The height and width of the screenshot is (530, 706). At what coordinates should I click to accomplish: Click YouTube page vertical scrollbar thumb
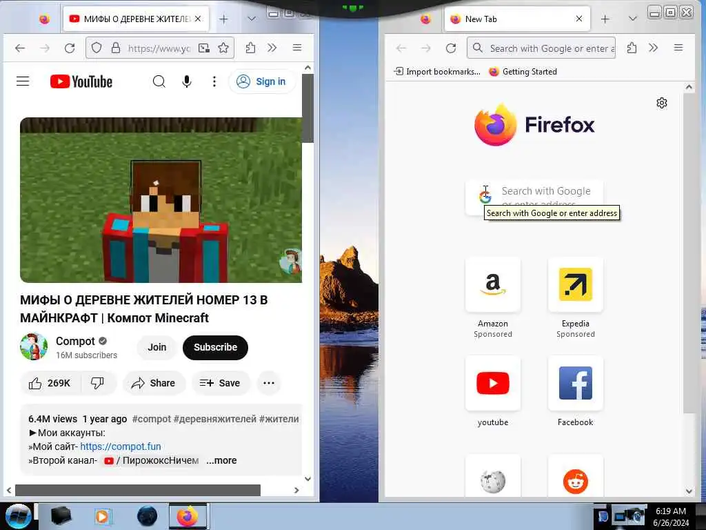[307, 108]
